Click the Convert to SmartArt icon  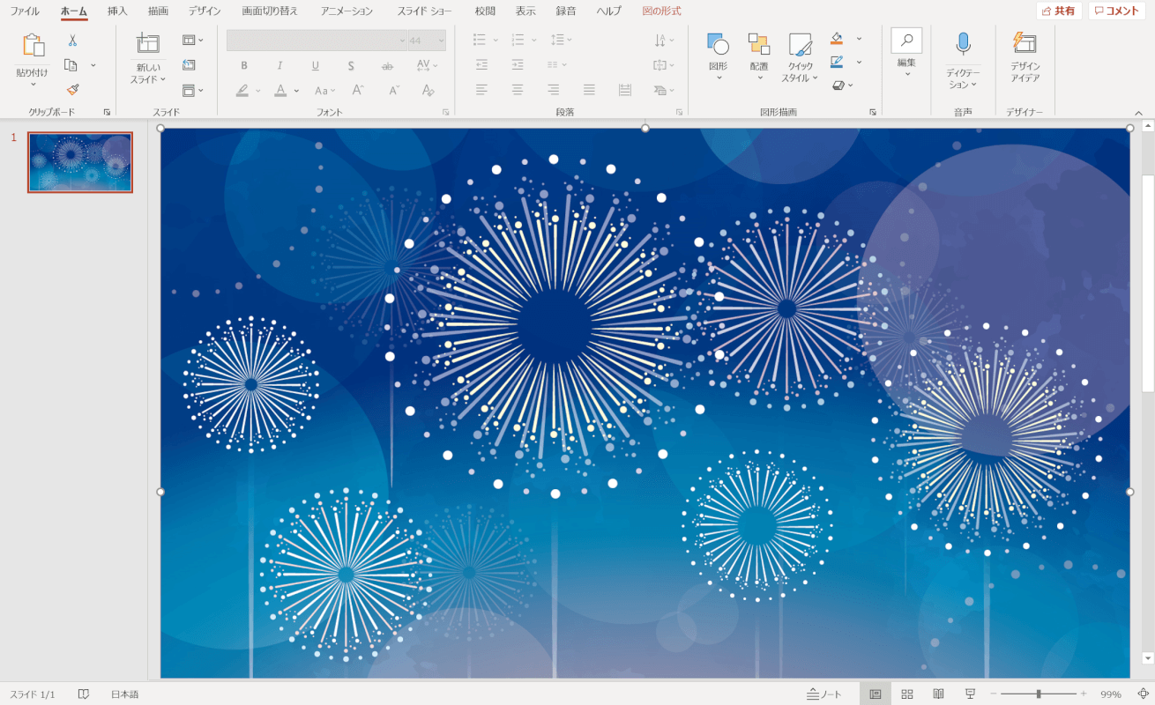click(x=661, y=90)
